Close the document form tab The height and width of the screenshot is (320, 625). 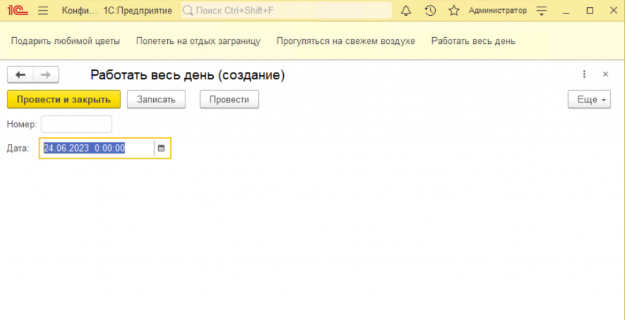(605, 74)
